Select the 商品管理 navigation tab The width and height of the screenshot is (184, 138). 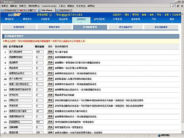63,19
